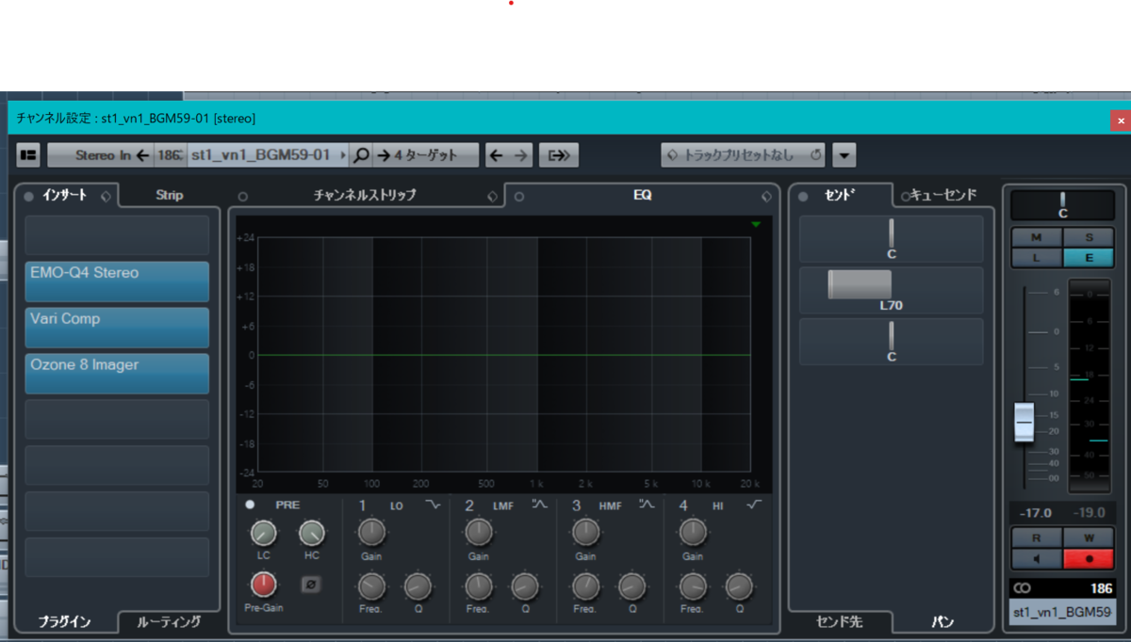Toggle the phase invert button in PRE section

point(311,585)
